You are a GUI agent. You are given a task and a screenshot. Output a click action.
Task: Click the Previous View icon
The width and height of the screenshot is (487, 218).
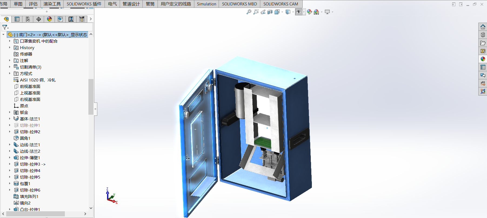(263, 12)
